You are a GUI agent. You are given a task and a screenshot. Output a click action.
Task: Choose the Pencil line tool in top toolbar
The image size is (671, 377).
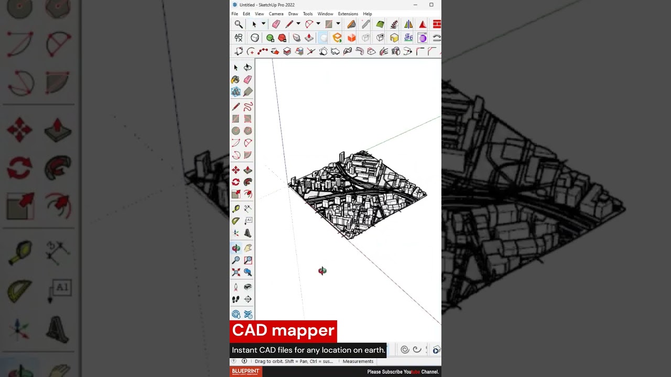(289, 24)
